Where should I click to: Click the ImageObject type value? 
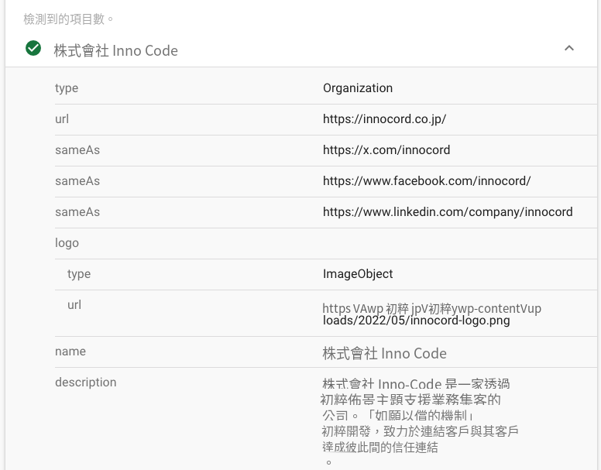click(x=358, y=274)
